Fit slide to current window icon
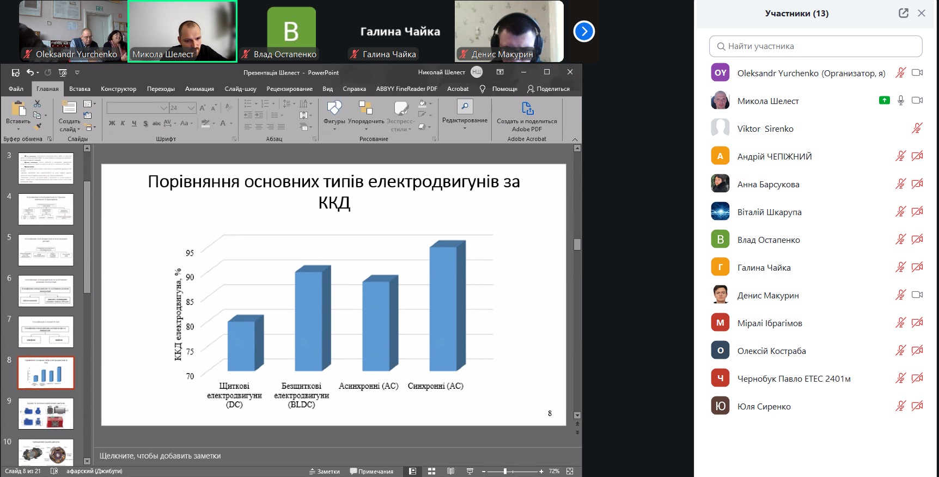 click(x=570, y=472)
